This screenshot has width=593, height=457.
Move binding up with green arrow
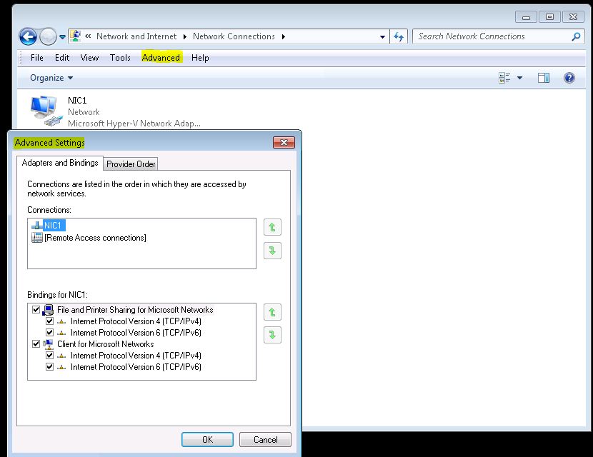coord(272,312)
